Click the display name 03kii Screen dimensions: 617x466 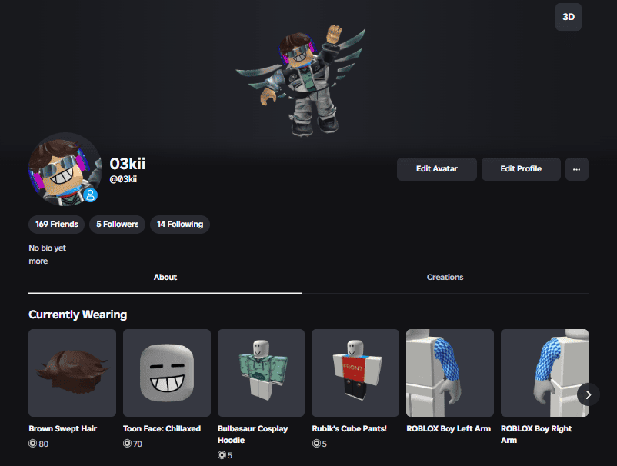click(128, 164)
